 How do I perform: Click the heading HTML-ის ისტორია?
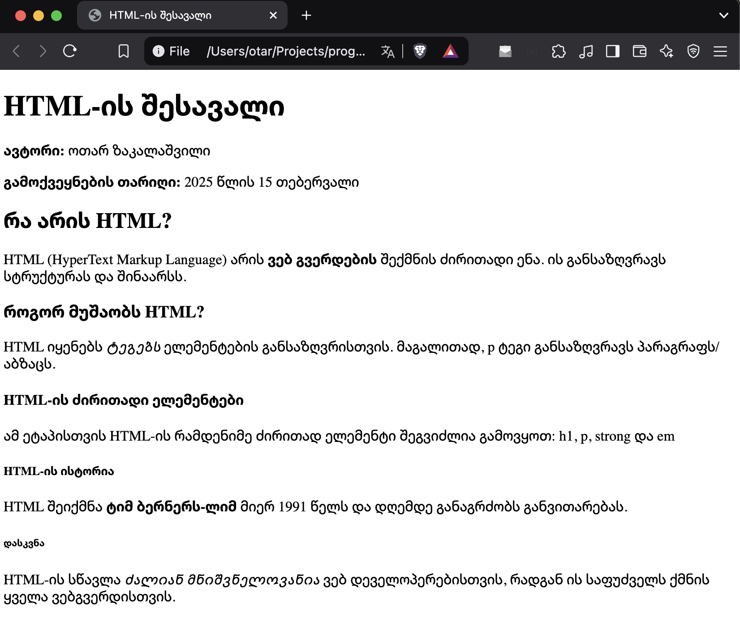tap(59, 472)
